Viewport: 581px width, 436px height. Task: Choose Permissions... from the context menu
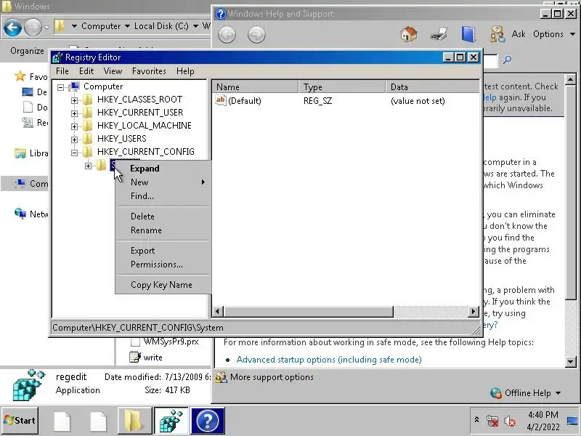click(163, 265)
